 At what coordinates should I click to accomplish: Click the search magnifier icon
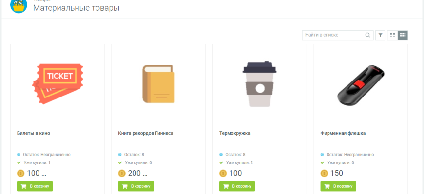click(x=368, y=35)
